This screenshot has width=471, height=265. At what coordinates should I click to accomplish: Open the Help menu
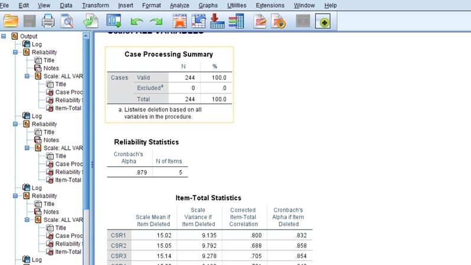pos(331,5)
